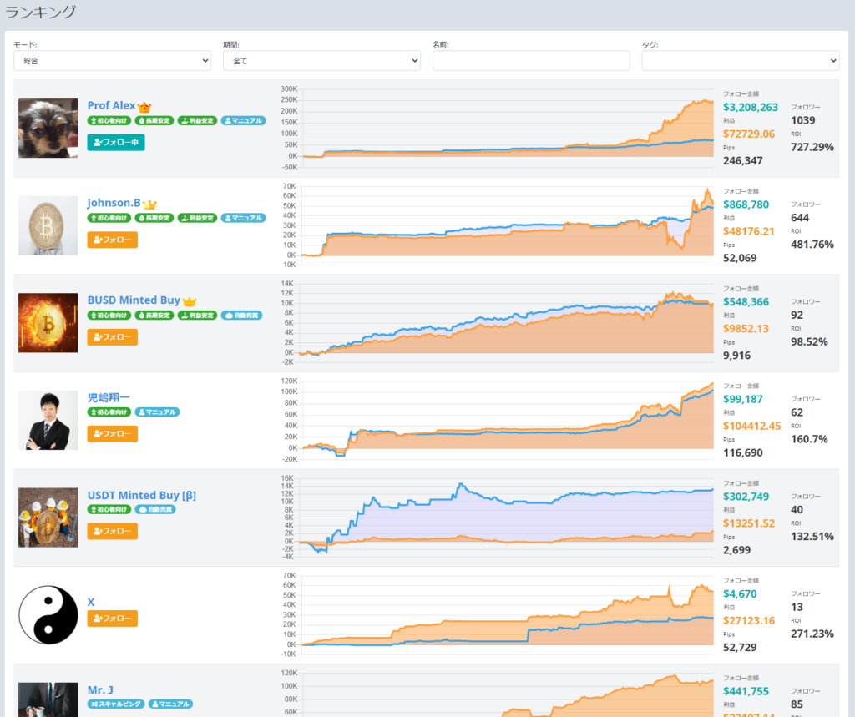Click follow amount $3,208,263
The height and width of the screenshot is (717, 855).
coord(751,108)
